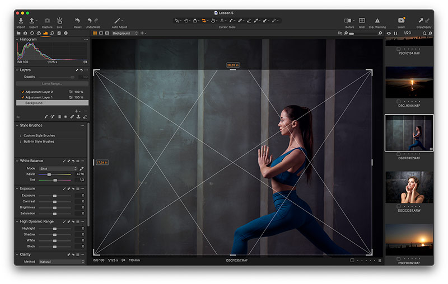
Task: Open the Details magnifier tool tab
Action: pyautogui.click(x=52, y=33)
